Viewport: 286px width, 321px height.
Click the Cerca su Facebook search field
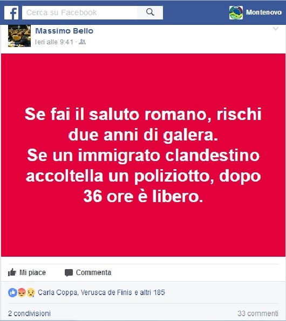pyautogui.click(x=80, y=12)
